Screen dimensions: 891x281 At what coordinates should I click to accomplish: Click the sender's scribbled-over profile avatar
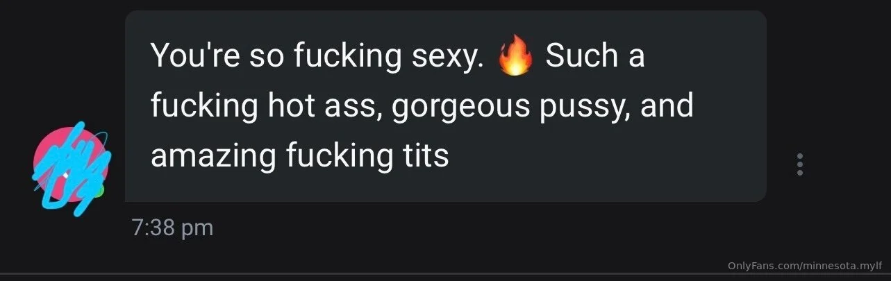click(x=72, y=168)
